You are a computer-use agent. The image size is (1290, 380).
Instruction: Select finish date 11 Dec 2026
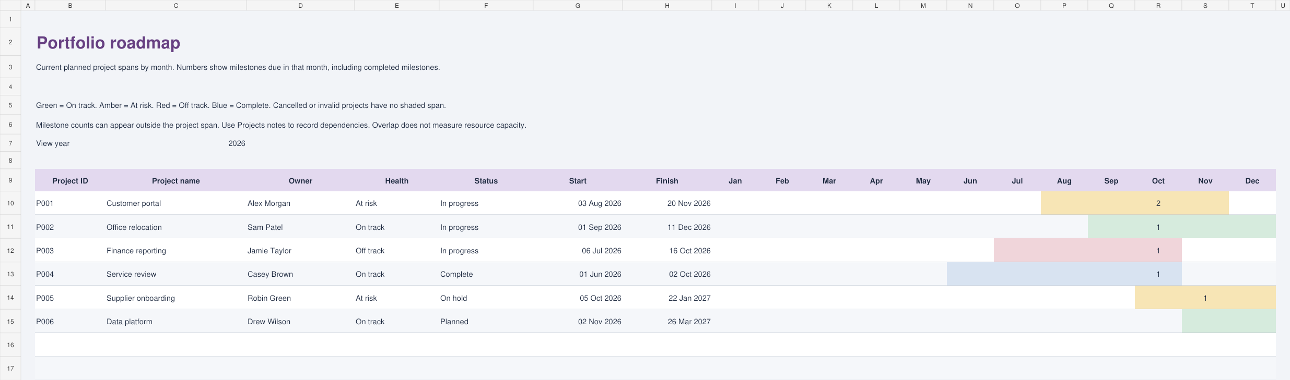click(667, 227)
